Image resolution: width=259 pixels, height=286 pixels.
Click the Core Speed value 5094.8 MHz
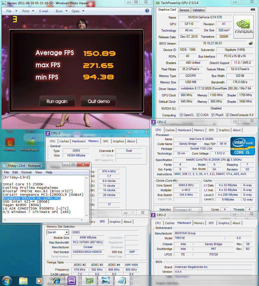point(186,185)
